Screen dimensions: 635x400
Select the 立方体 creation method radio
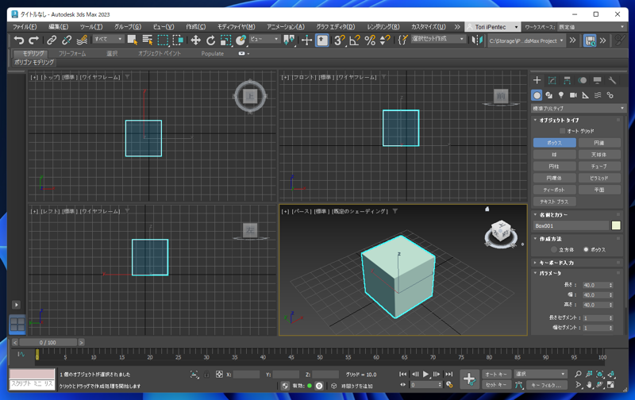(554, 249)
